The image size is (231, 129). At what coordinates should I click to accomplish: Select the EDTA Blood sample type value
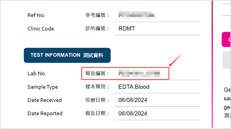tap(134, 87)
